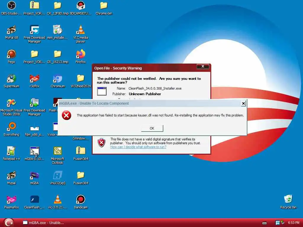The height and width of the screenshot is (227, 303).
Task: Open Microsoft Visual Studio 2008 shortcut
Action: pos(12,107)
